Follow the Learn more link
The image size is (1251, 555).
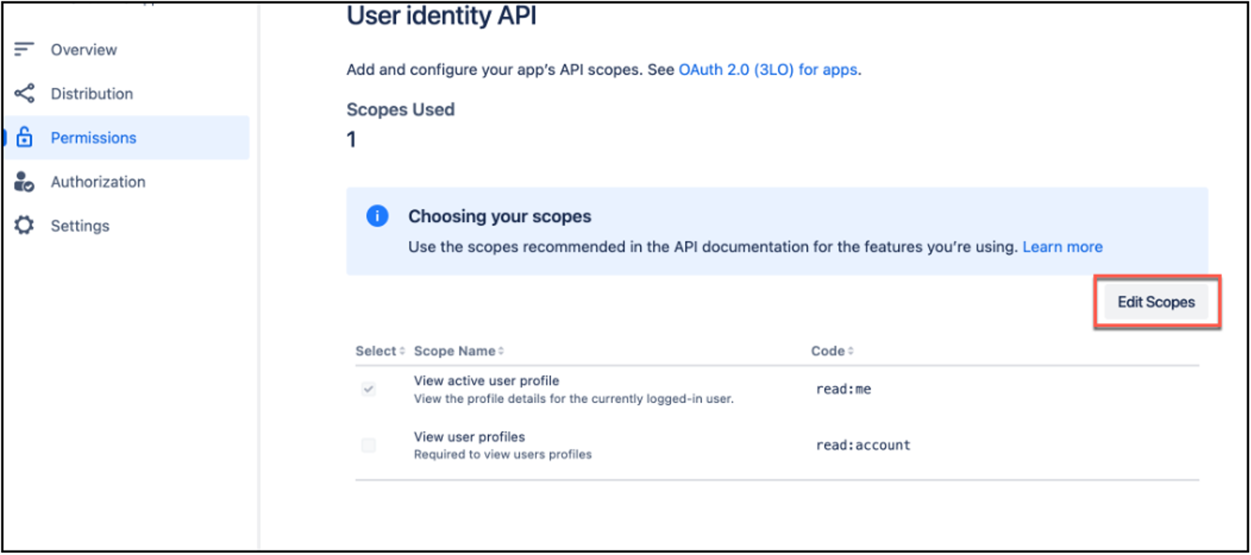pyautogui.click(x=1063, y=246)
